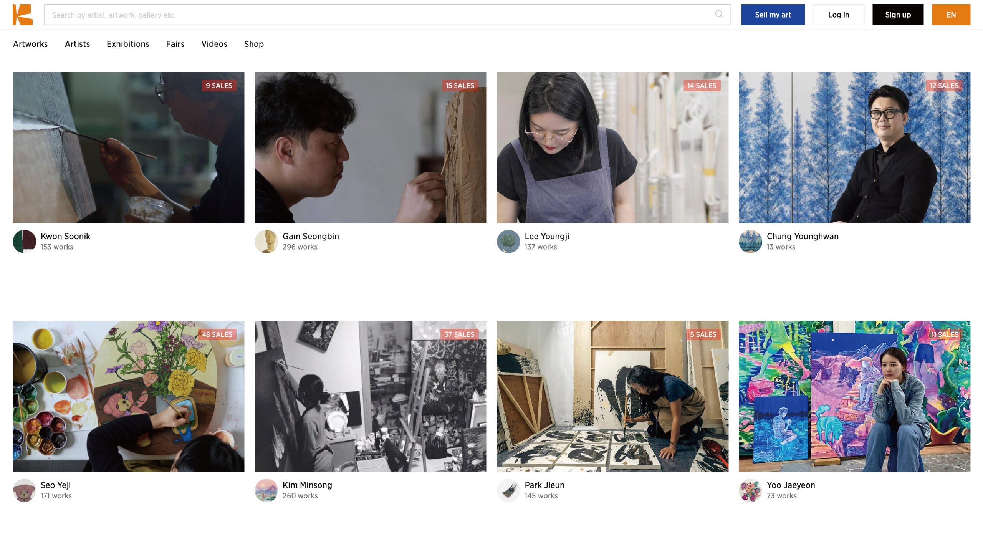983x553 pixels.
Task: Go to the Artists menu
Action: point(77,44)
